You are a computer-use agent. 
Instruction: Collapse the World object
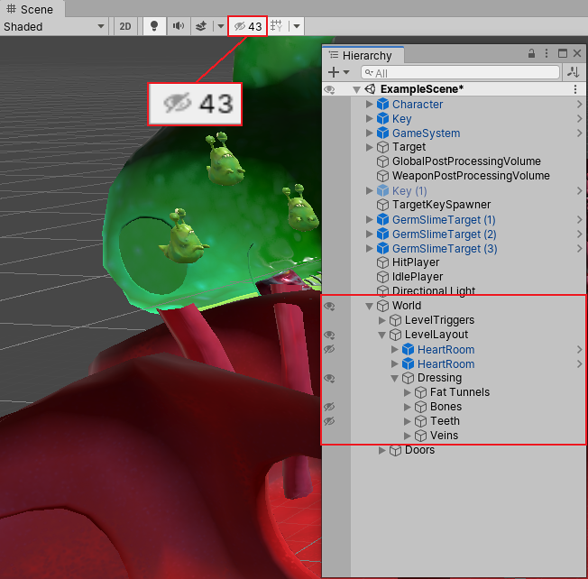point(369,306)
